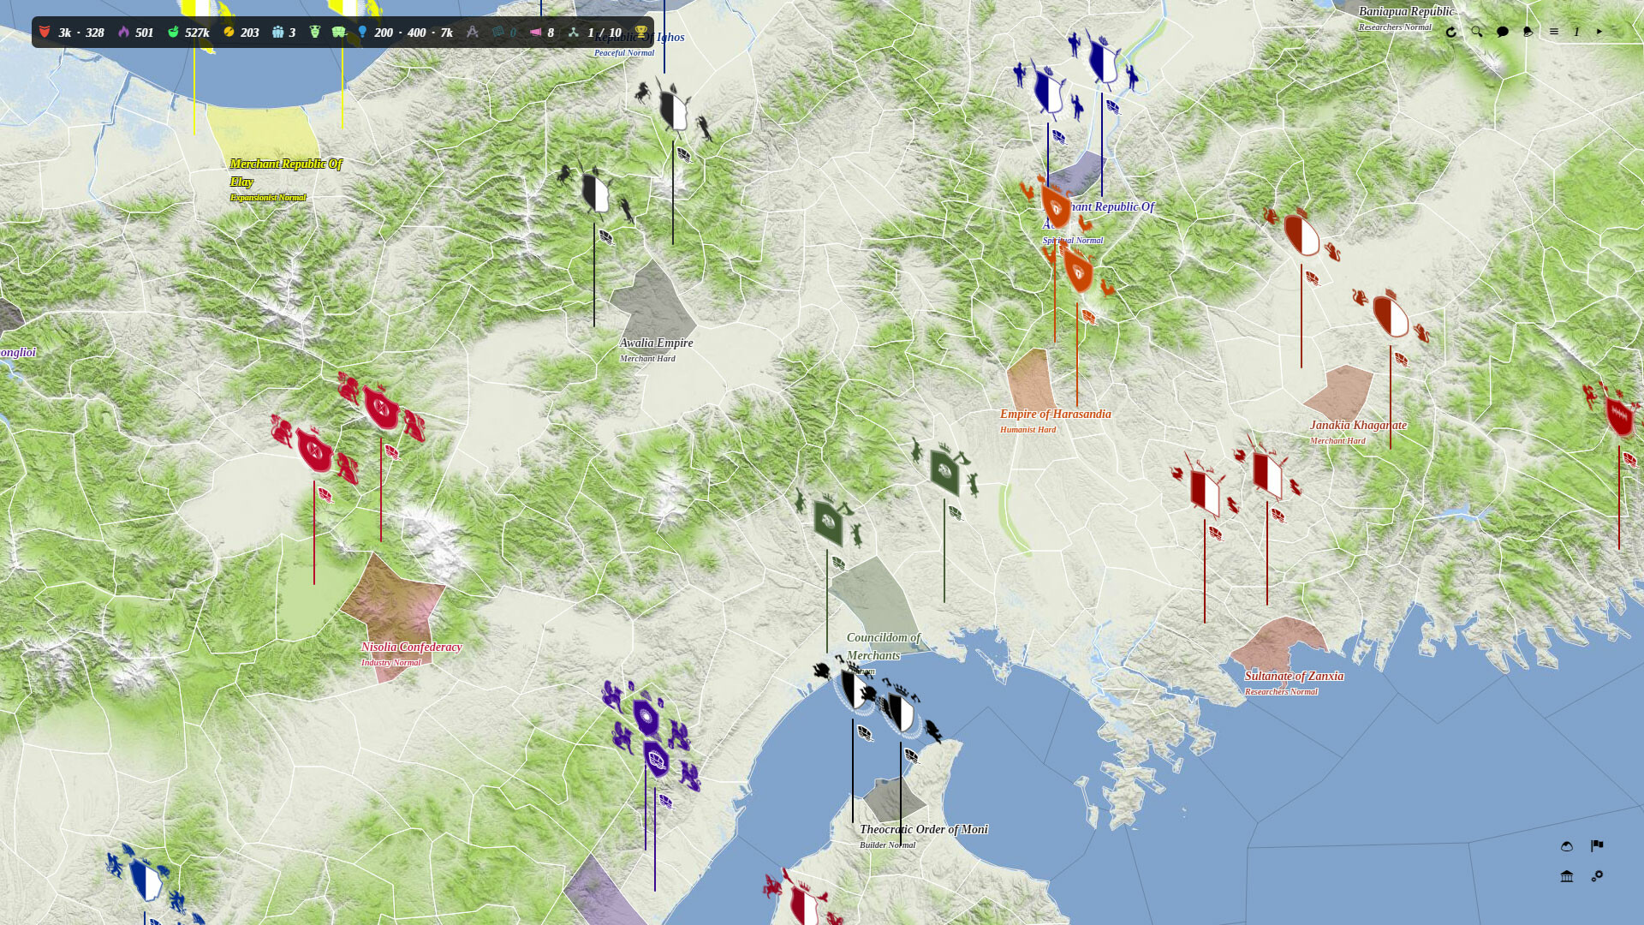The image size is (1644, 925).
Task: Click the green amphora culture icon
Action: coord(314,32)
